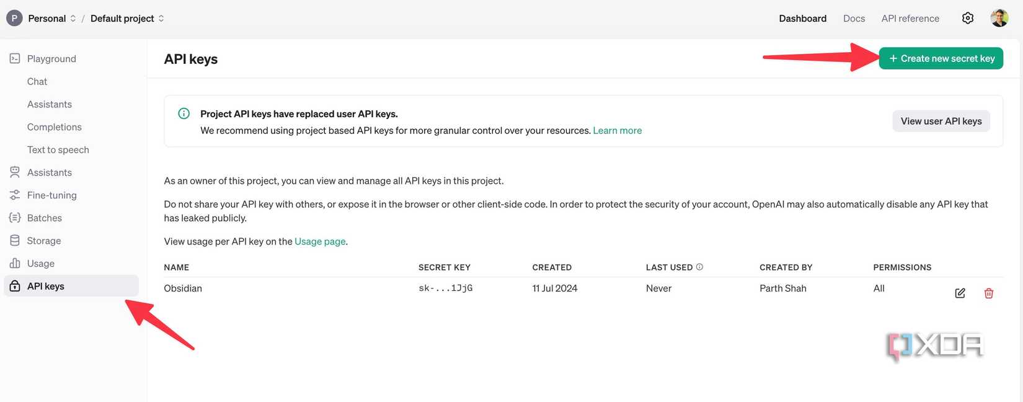
Task: Click the PERMISSIONS column header
Action: (x=902, y=267)
